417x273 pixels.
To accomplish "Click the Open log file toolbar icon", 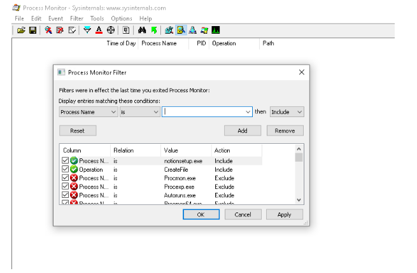I will coord(21,31).
